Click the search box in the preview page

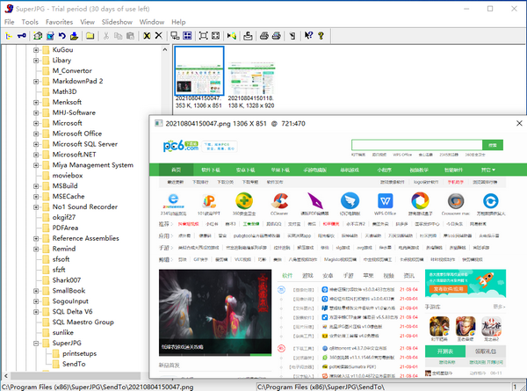pyautogui.click(x=416, y=145)
